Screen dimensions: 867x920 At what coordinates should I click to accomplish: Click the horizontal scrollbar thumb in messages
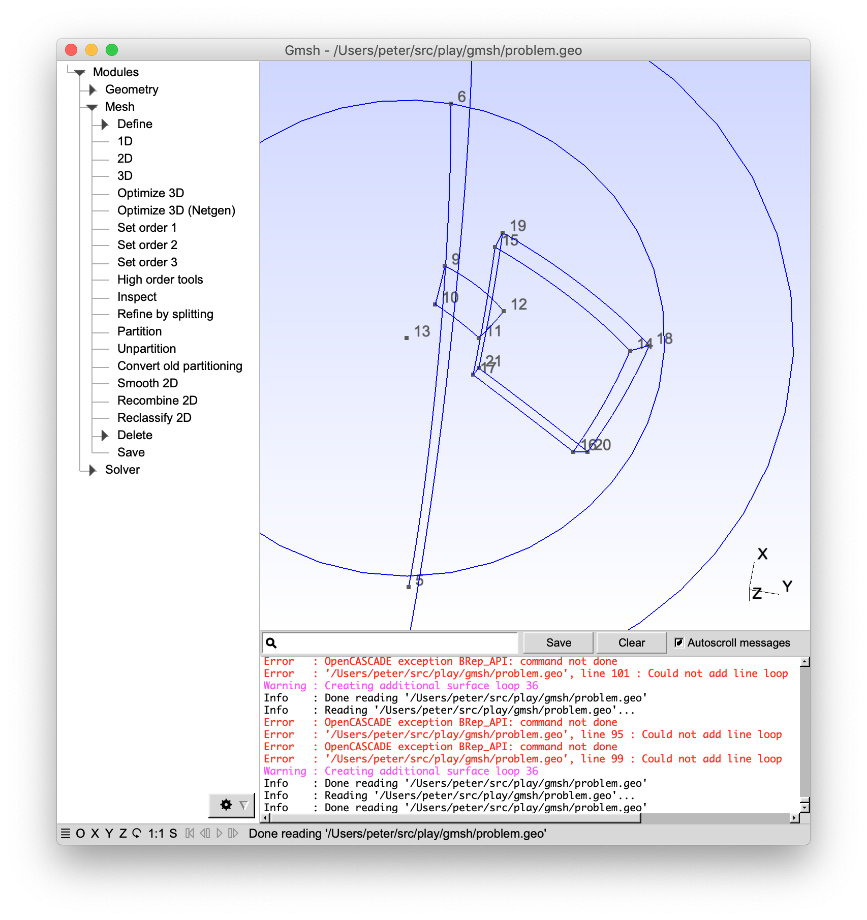pos(455,818)
